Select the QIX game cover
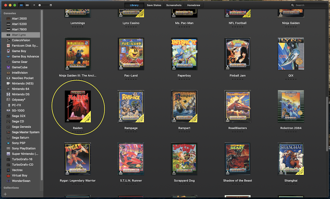Viewport: 330px width, 199px height. pos(291,54)
